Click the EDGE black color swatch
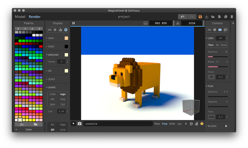This screenshot has width=248, height=148. coord(66,46)
